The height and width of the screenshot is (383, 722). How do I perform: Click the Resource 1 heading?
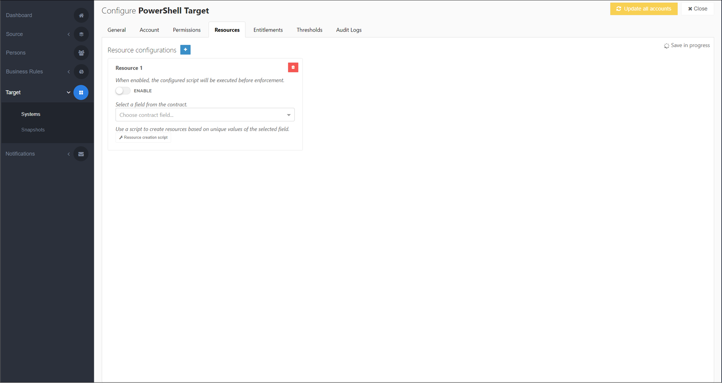[129, 68]
